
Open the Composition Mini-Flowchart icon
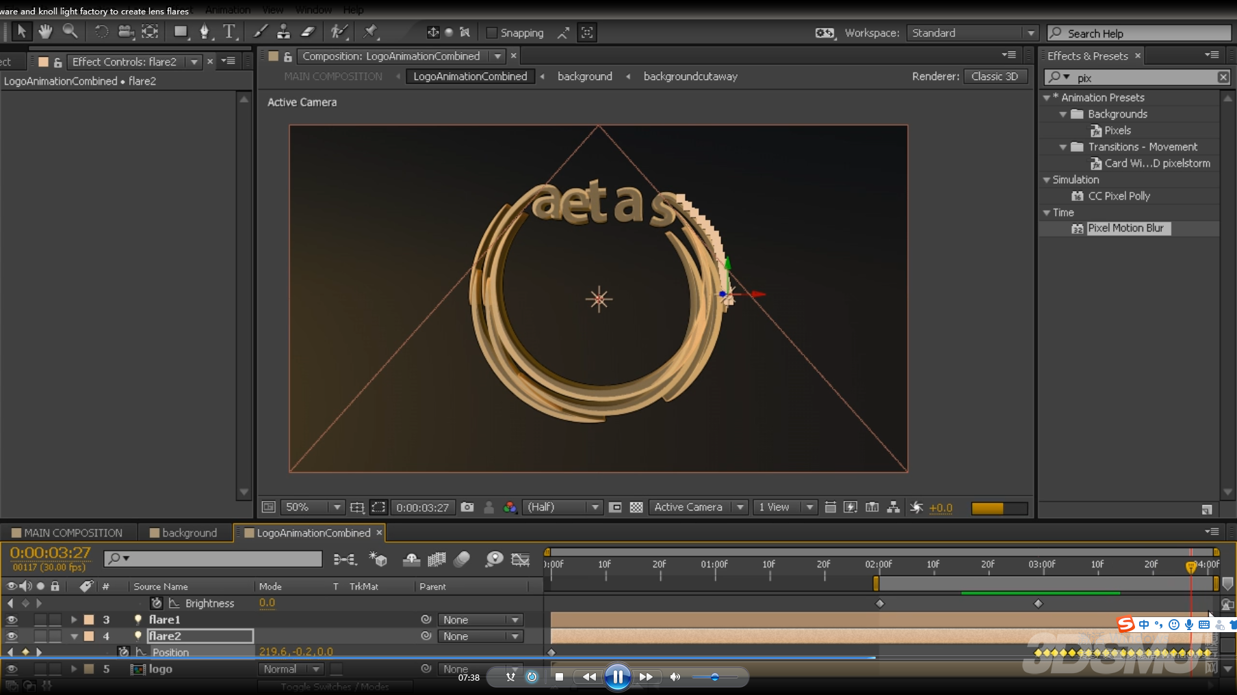345,560
